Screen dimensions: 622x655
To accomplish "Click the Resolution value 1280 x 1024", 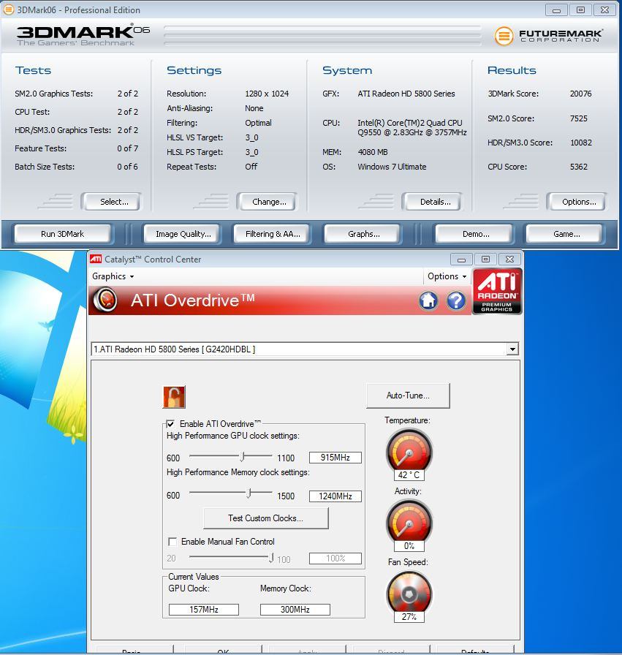I will (x=267, y=94).
